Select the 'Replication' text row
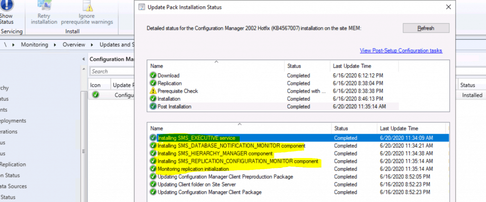Image resolution: width=486 pixels, height=202 pixels. pyautogui.click(x=169, y=83)
